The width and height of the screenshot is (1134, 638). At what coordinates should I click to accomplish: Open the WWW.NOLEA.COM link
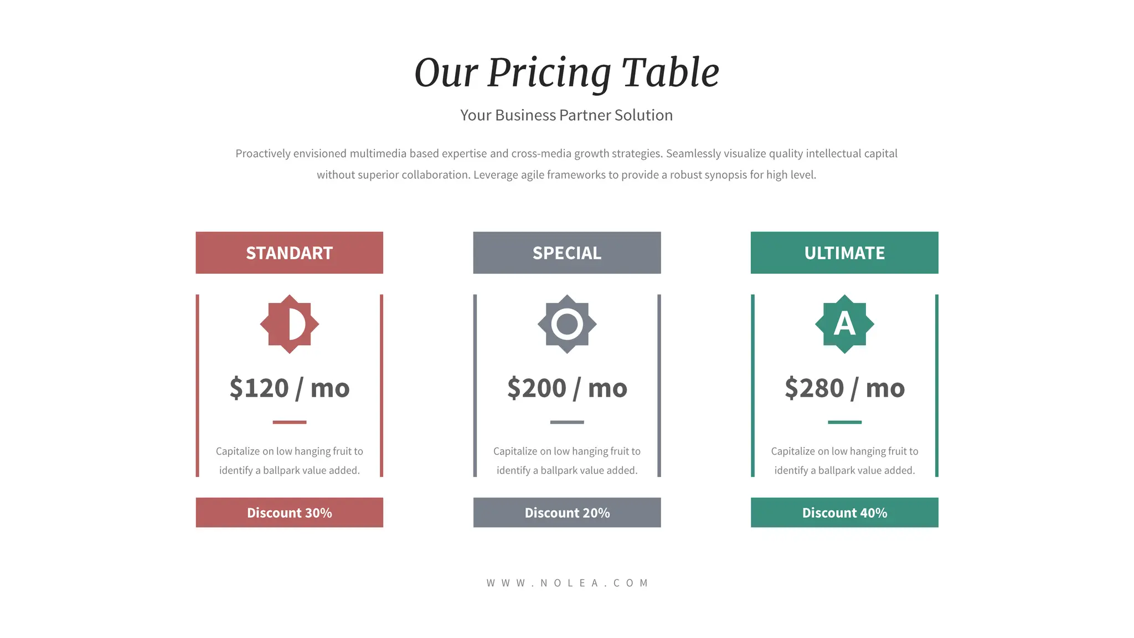click(567, 583)
